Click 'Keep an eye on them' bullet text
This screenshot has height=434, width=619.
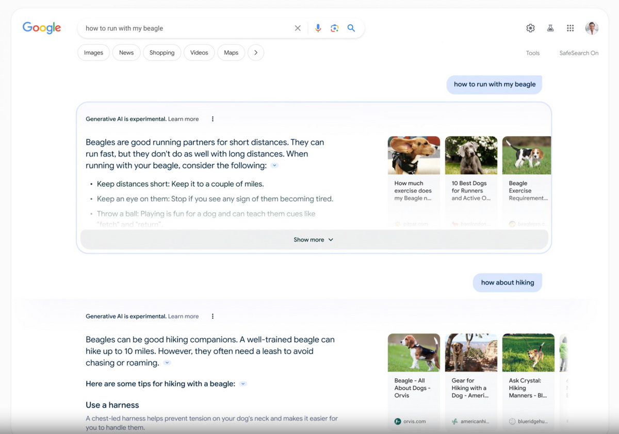point(215,199)
